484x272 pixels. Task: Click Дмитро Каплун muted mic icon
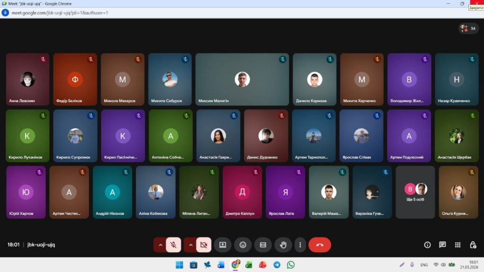coord(256,172)
